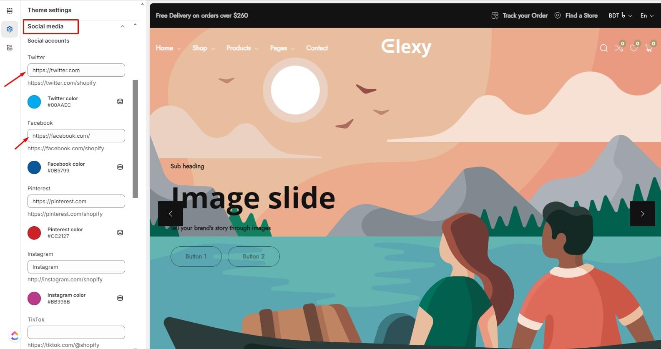Click the dynamic source icon beside Twitter color

120,101
